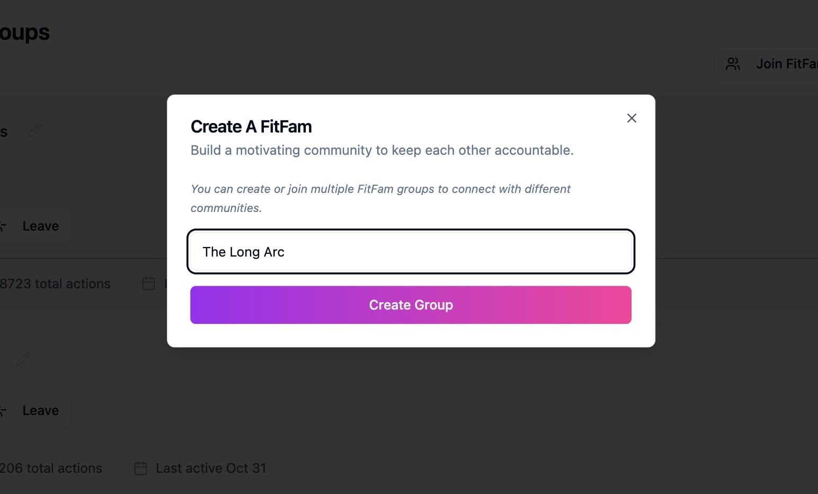Click the Groups page heading
Screen dimensions: 818x494
coord(24,33)
